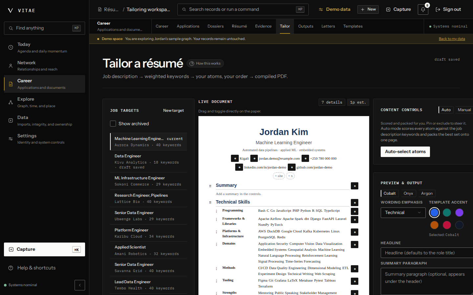473x295 pixels.
Task: Click the Settings sliders icon in sidebar
Action: point(11,139)
